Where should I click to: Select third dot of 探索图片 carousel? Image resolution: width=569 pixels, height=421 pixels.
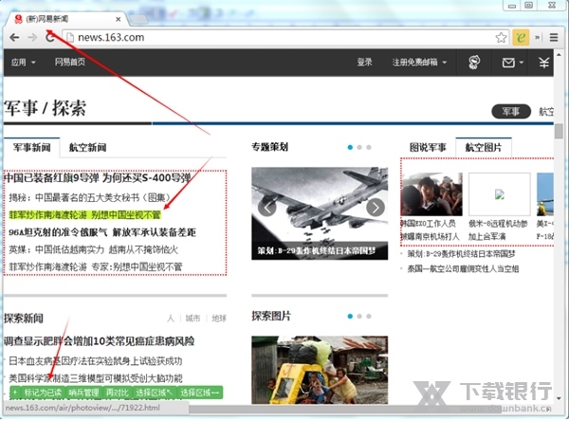tap(369, 317)
